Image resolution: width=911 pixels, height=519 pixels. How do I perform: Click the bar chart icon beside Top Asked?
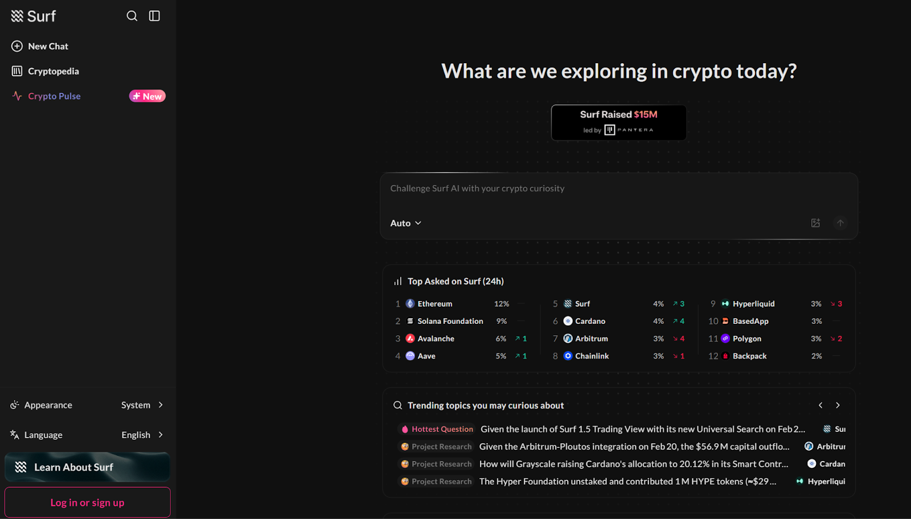397,281
